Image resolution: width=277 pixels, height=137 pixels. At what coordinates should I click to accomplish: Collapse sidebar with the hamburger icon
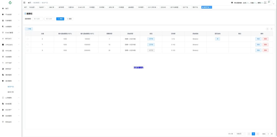(24, 2)
